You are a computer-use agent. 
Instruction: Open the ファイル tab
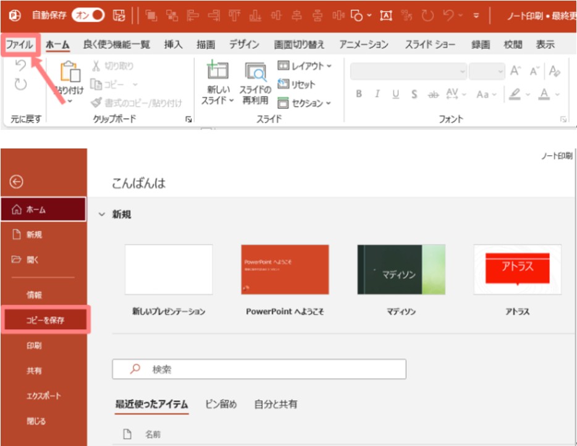pos(19,45)
